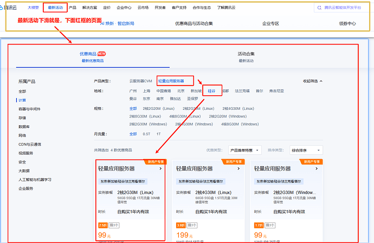Switch to the 优惠商品 tab
The image size is (374, 243).
tap(93, 57)
